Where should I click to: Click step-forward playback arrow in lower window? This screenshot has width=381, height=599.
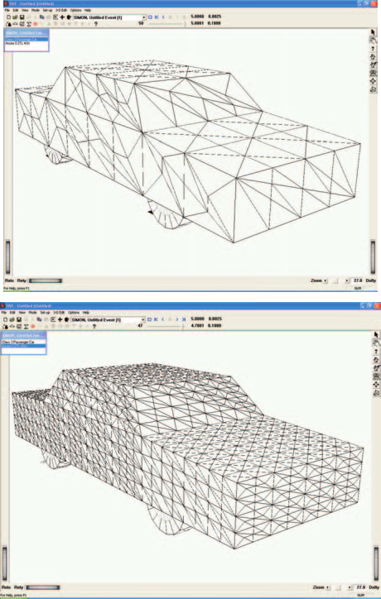[x=176, y=319]
